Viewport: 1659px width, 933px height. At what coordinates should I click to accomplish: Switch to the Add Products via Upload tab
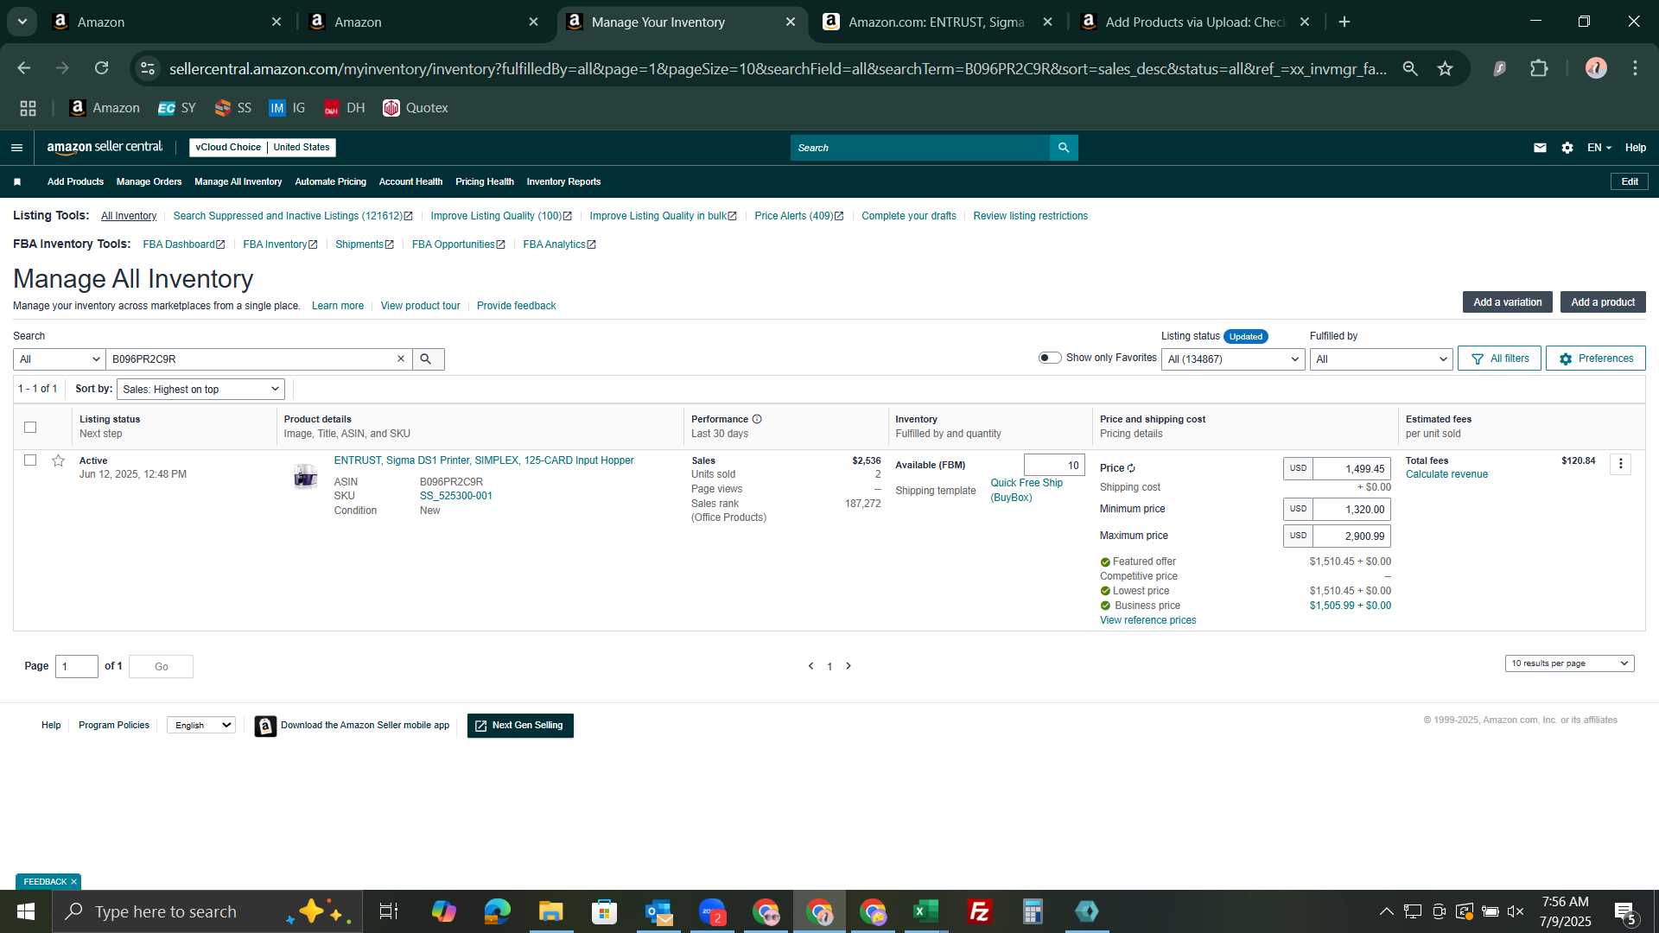click(x=1194, y=22)
